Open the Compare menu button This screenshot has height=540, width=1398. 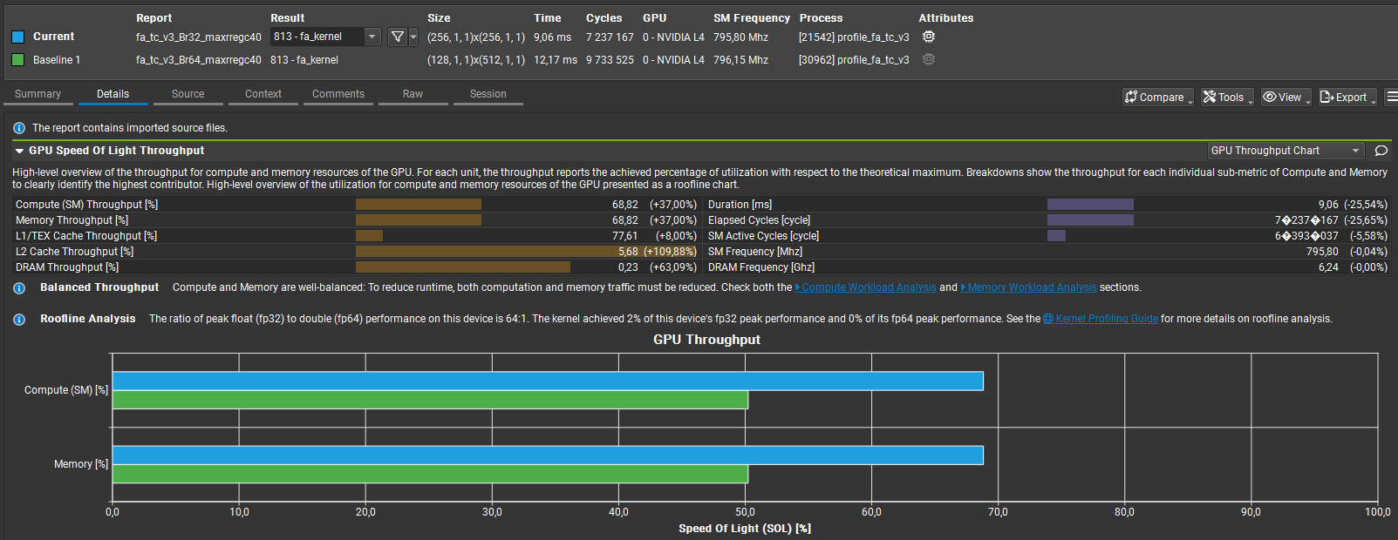1157,98
